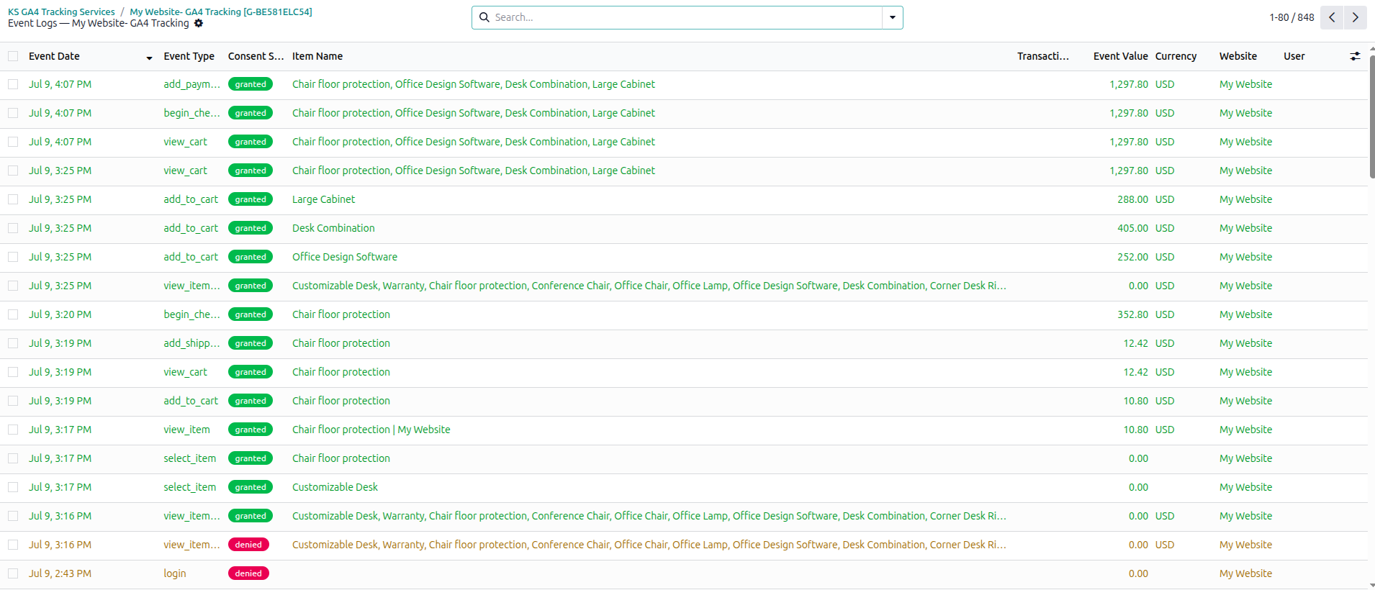Click the 405.00 event value
1375x590 pixels.
click(1133, 228)
